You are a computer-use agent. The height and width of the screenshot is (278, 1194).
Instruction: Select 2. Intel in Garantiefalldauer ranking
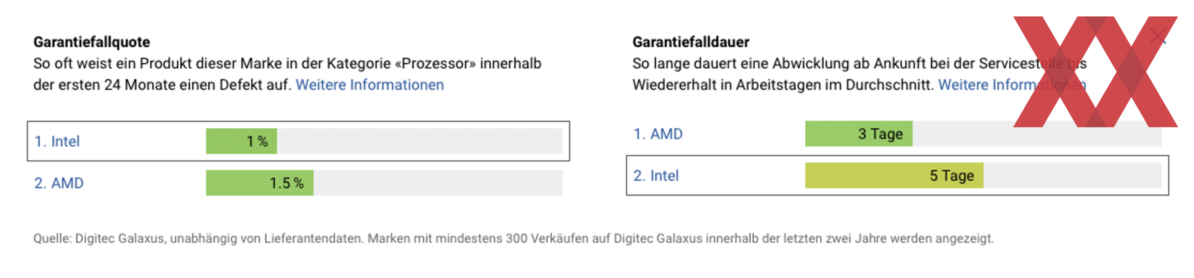pos(656,176)
